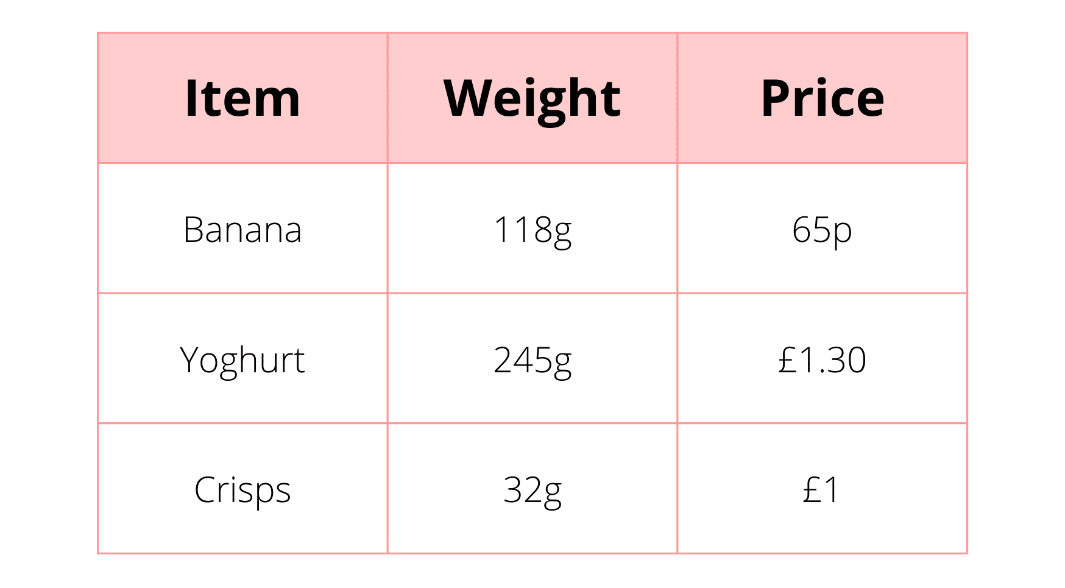Click the capital C in Crisps

[205, 489]
